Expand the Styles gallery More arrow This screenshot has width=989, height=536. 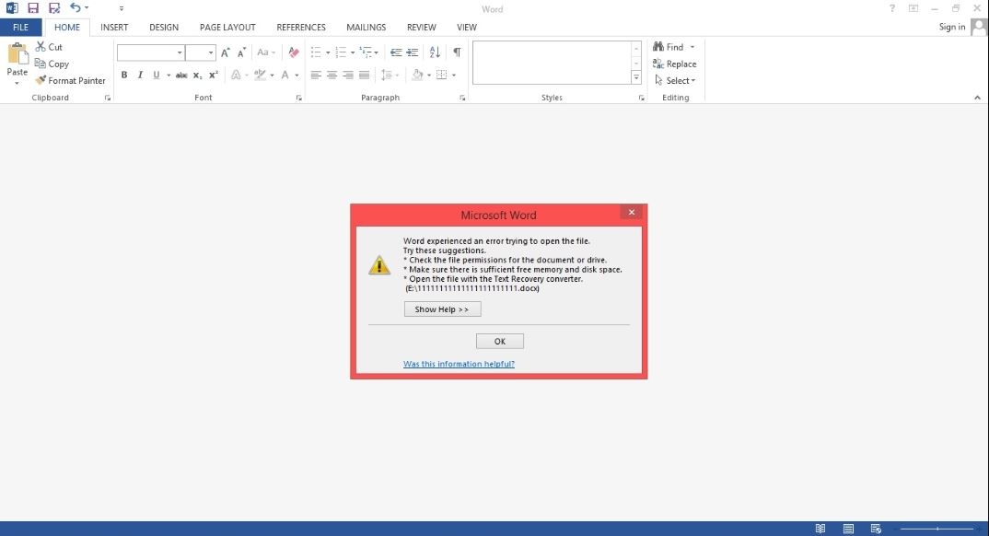tap(635, 77)
